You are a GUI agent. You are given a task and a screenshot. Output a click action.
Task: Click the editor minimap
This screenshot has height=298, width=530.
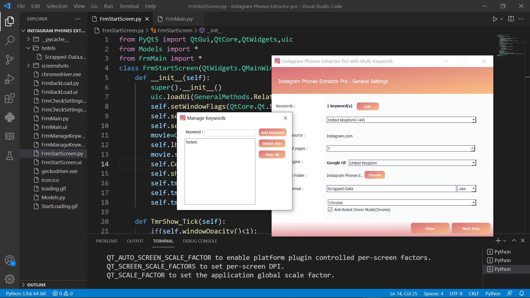pos(511,46)
